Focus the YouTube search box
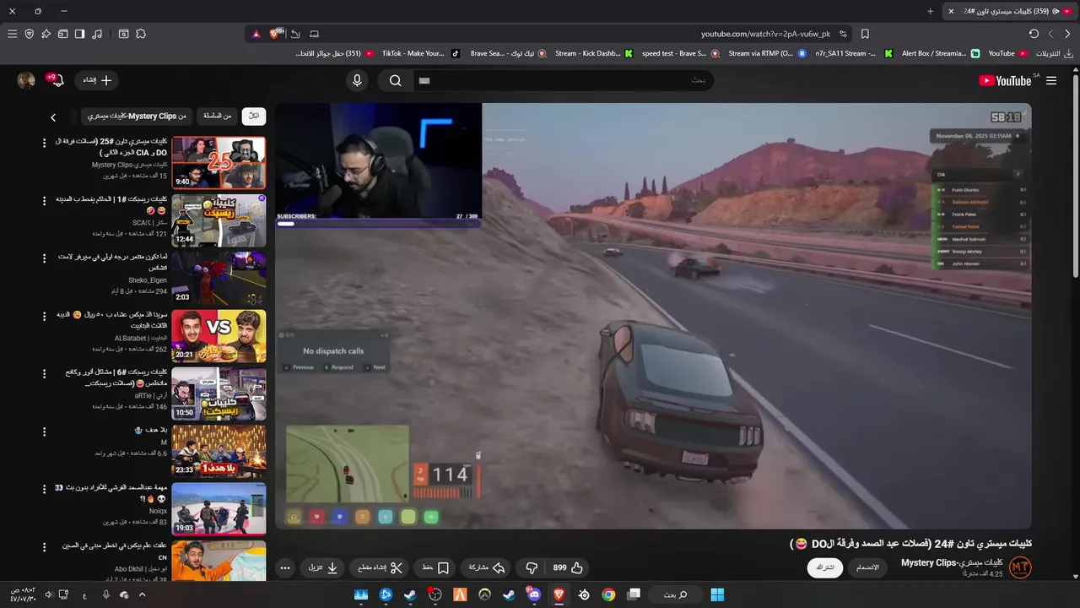Viewport: 1080px width, 608px height. [563, 81]
